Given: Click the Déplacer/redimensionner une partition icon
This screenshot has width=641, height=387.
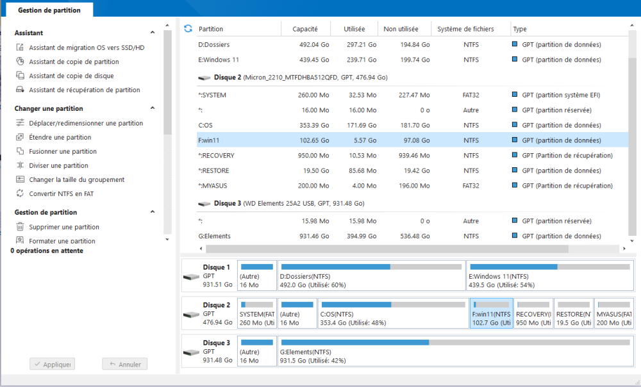Looking at the screenshot, I should click(x=20, y=122).
